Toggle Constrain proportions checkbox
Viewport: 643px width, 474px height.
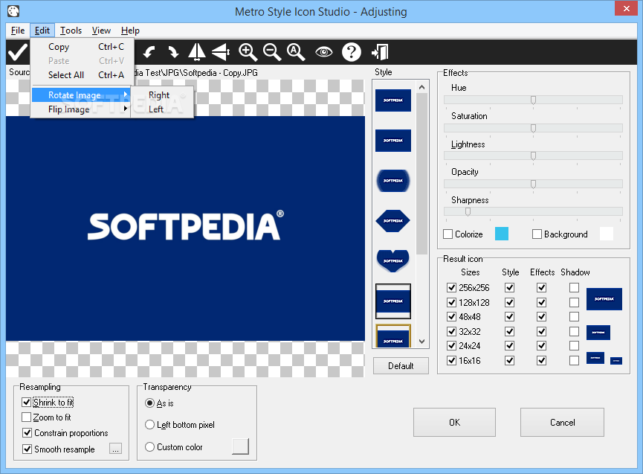27,433
